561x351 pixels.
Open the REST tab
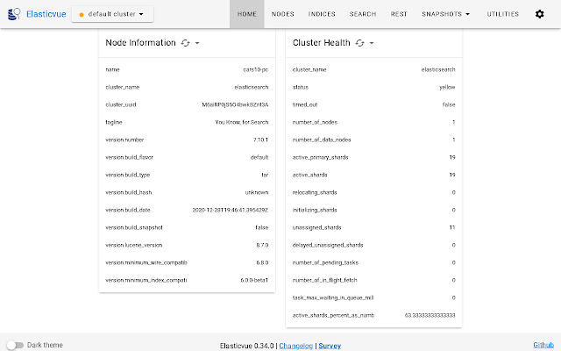[x=399, y=14]
